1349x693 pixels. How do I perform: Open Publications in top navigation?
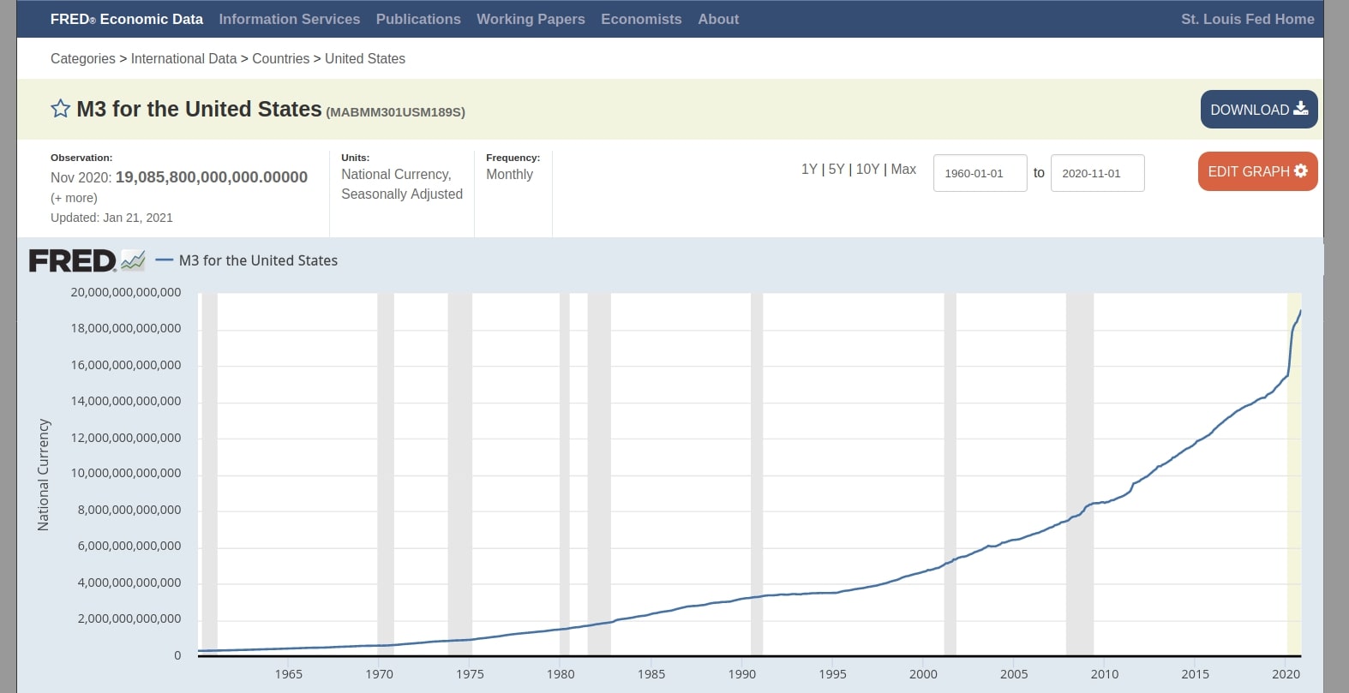point(418,19)
